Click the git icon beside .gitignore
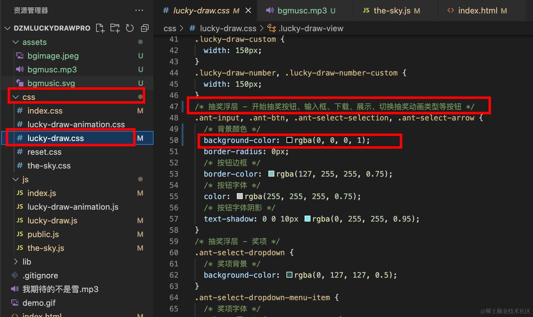Image resolution: width=533 pixels, height=317 pixels. coord(15,275)
